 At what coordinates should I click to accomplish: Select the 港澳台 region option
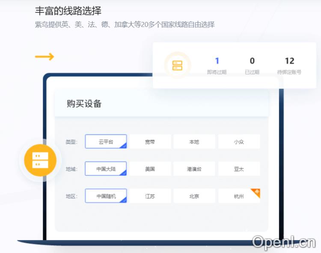tap(194, 169)
